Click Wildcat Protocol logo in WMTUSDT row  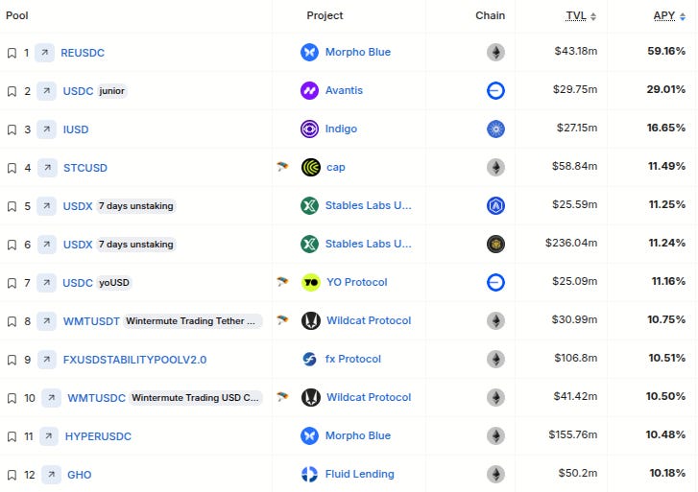pos(311,320)
